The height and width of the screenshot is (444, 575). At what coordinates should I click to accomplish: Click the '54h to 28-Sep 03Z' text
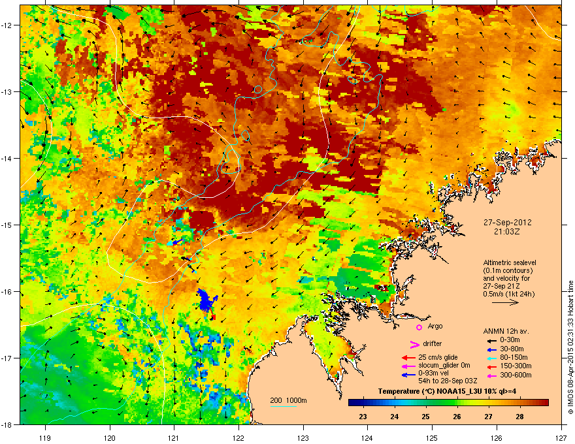[448, 381]
